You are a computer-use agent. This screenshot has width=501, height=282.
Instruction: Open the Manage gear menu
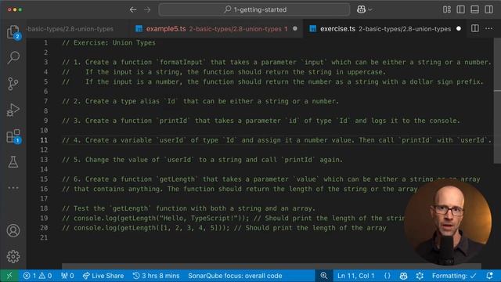point(13,256)
